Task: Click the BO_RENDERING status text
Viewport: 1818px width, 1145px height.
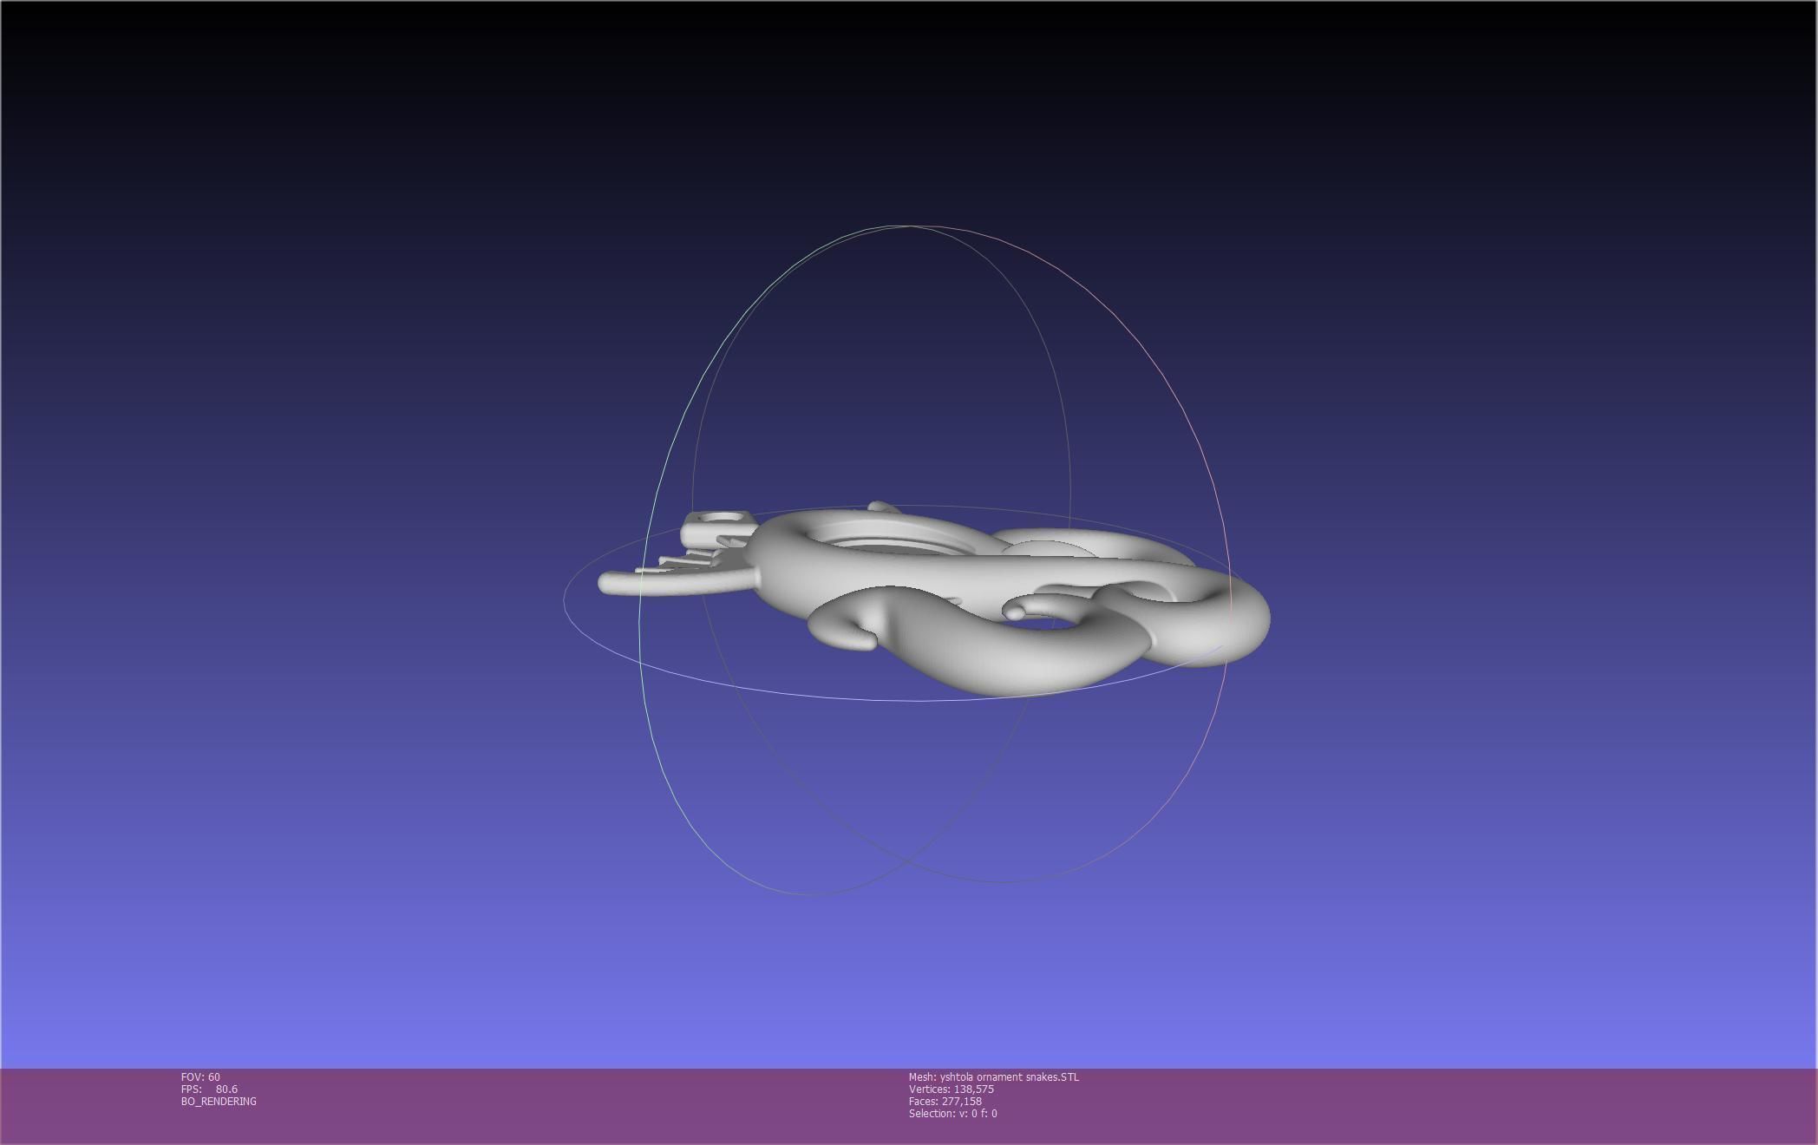Action: 219,1101
